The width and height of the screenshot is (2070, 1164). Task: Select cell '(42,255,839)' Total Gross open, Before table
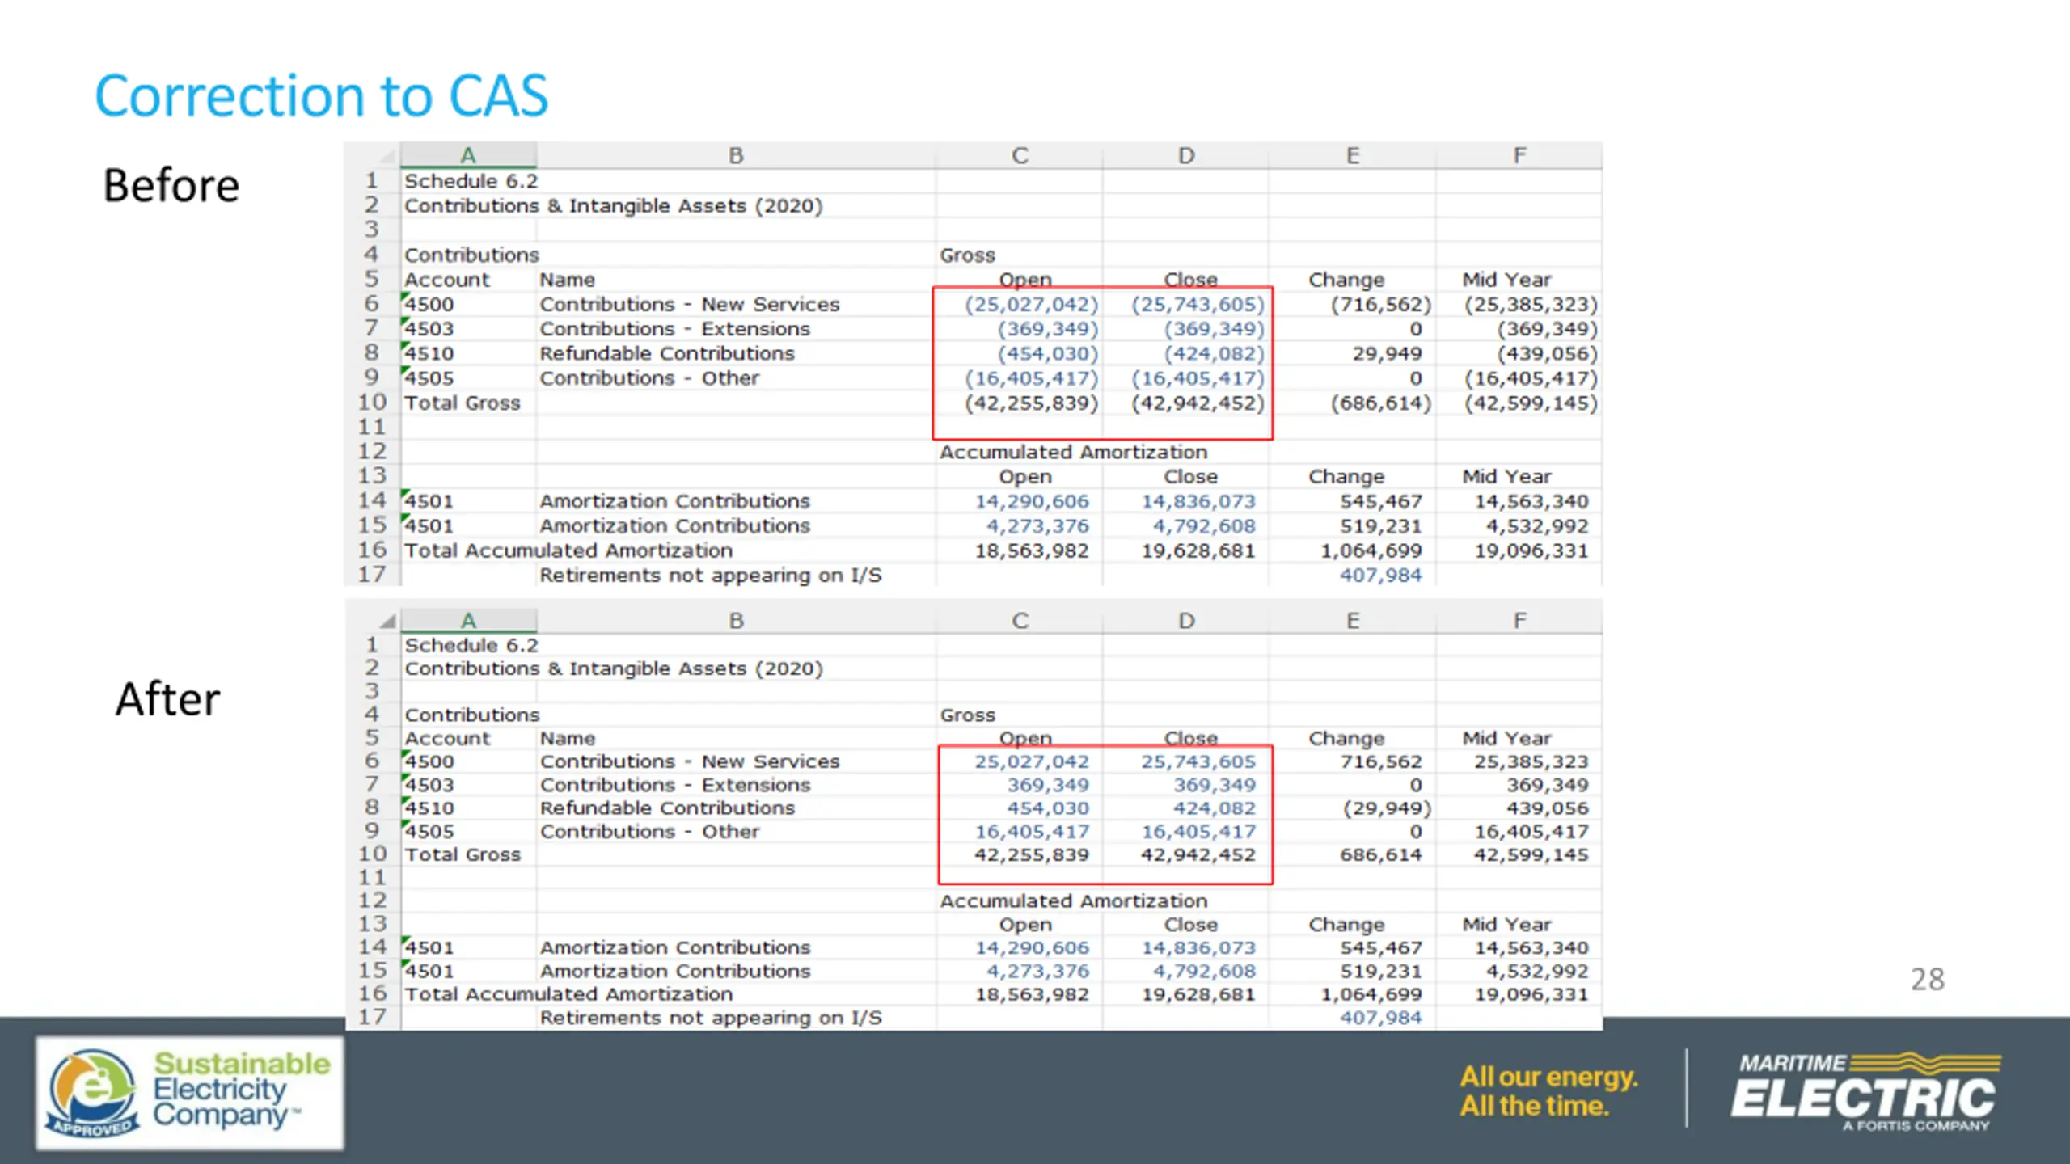(x=1032, y=403)
